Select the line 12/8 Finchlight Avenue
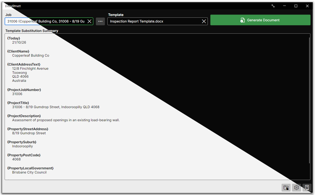The height and width of the screenshot is (195, 315). tap(30, 68)
